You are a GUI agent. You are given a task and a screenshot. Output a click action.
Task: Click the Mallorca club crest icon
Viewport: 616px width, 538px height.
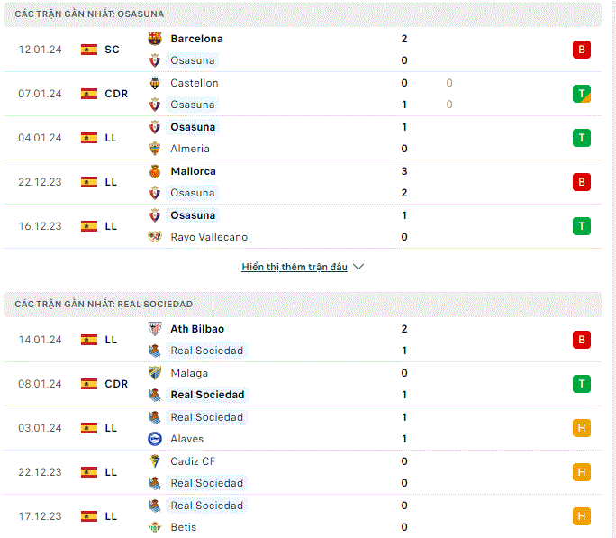155,171
